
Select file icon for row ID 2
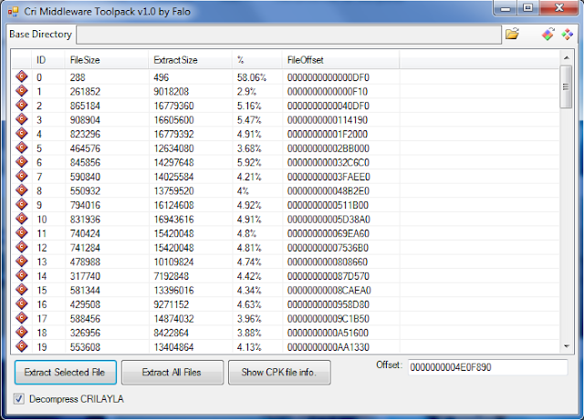(x=22, y=105)
